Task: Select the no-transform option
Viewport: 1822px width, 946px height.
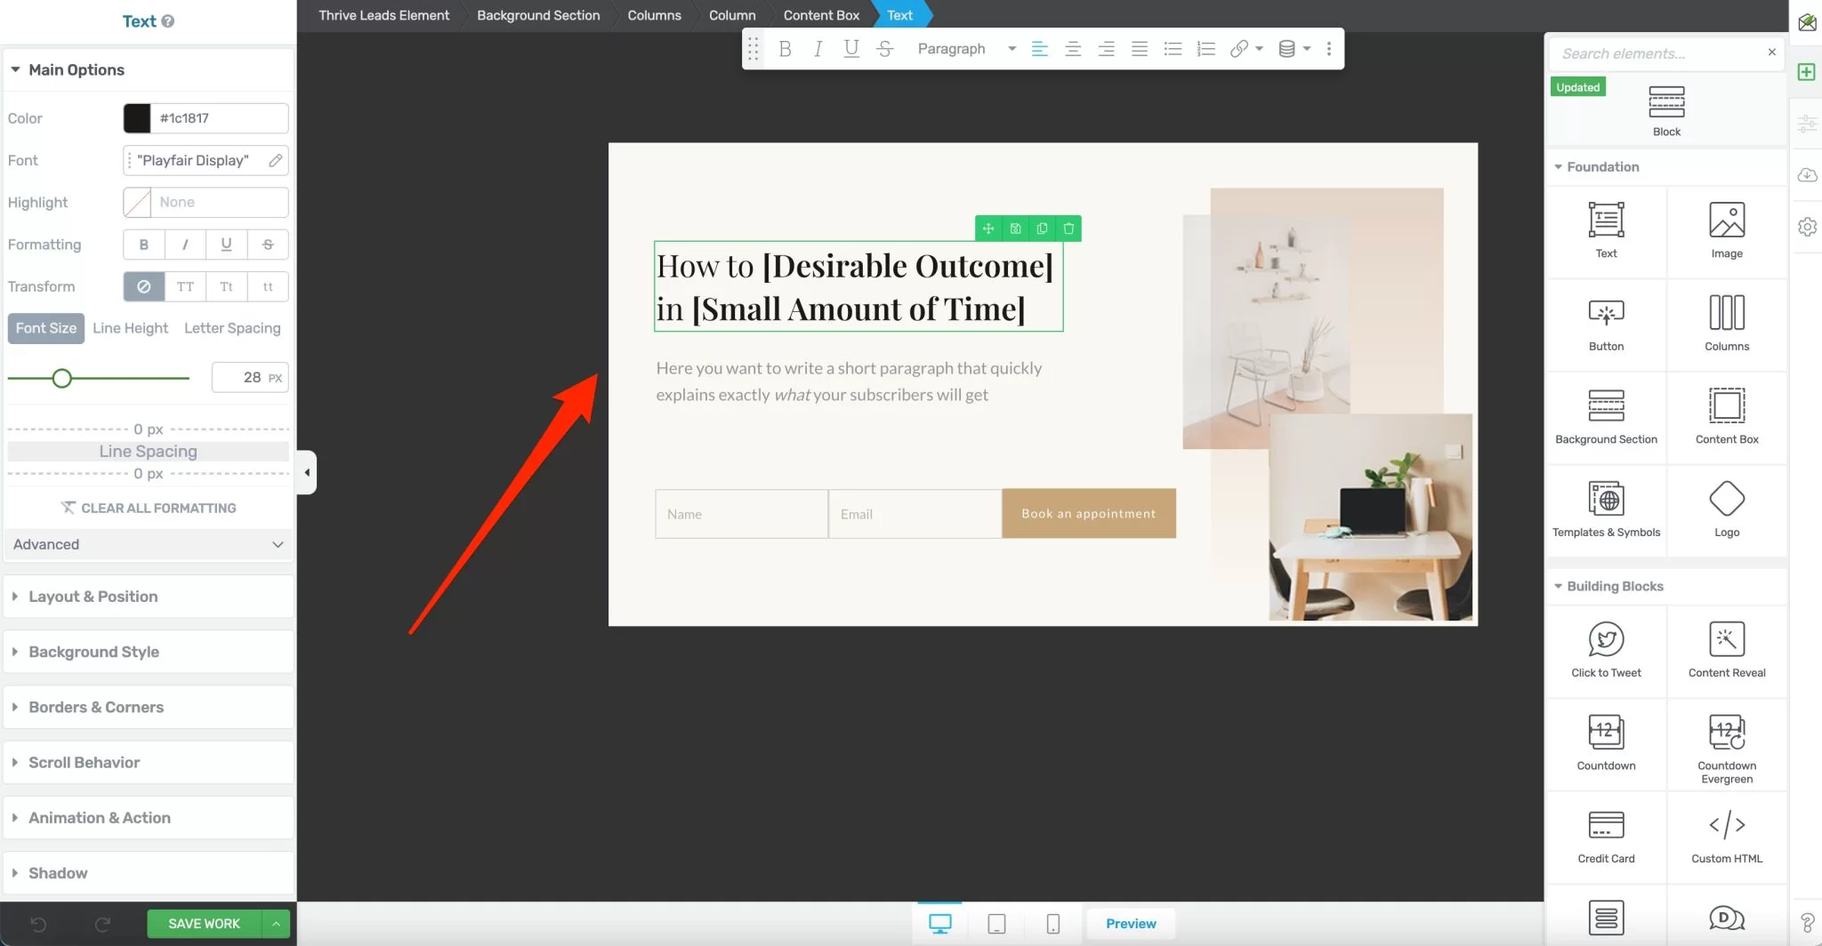Action: point(144,286)
